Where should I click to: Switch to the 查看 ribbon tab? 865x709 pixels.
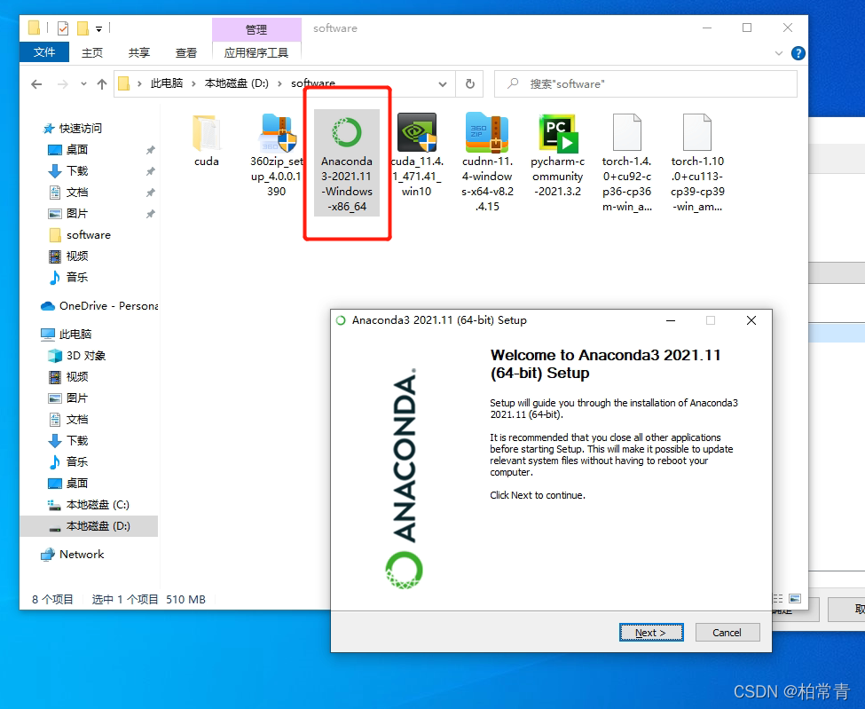click(x=186, y=52)
